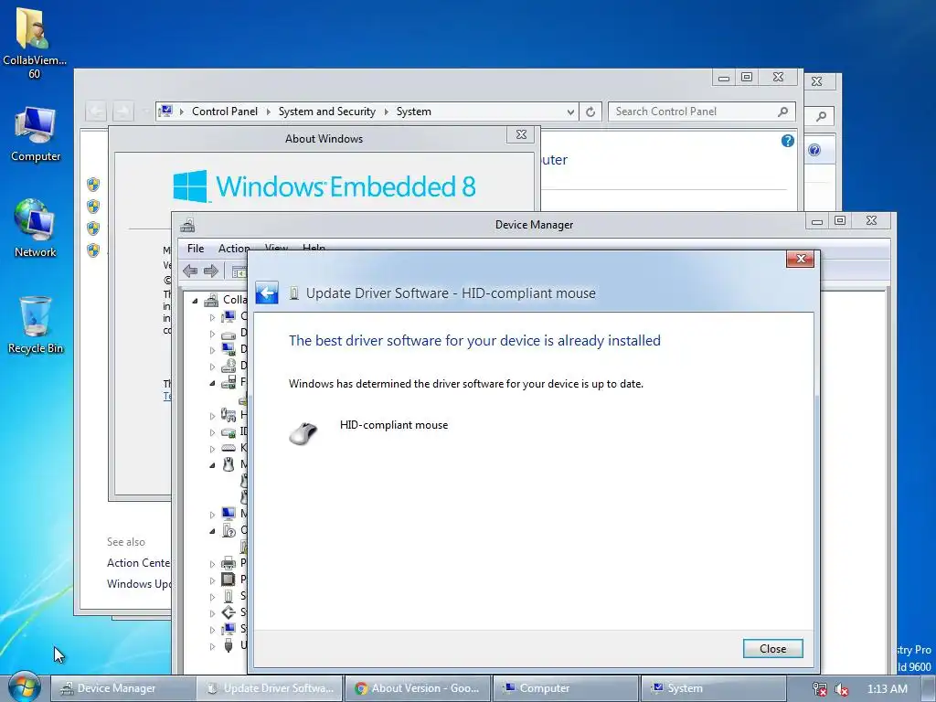Click the Search Control Panel field
Viewport: 936px width, 702px height.
(x=701, y=112)
